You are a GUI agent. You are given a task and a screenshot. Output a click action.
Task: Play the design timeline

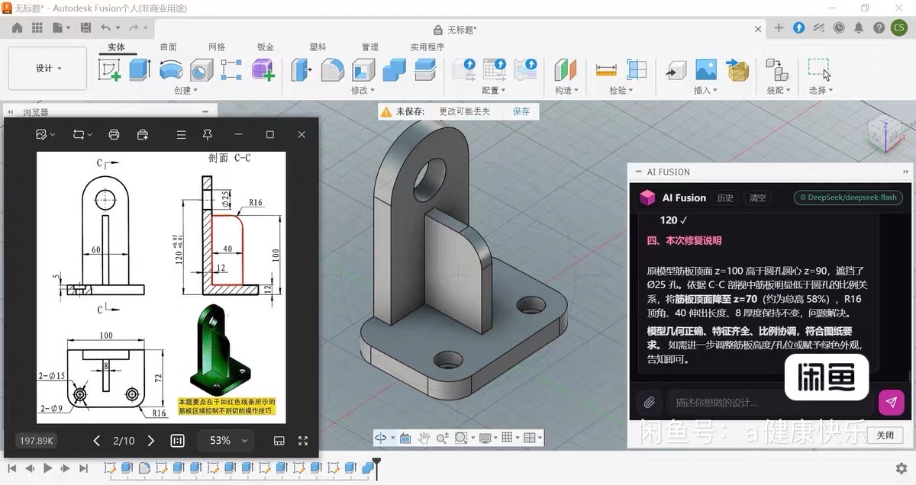pos(47,468)
